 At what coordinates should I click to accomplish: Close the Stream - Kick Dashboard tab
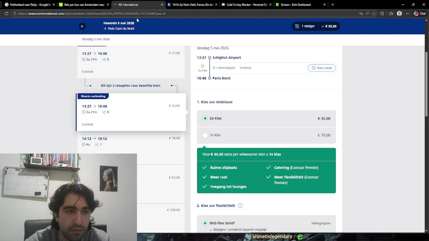324,5
